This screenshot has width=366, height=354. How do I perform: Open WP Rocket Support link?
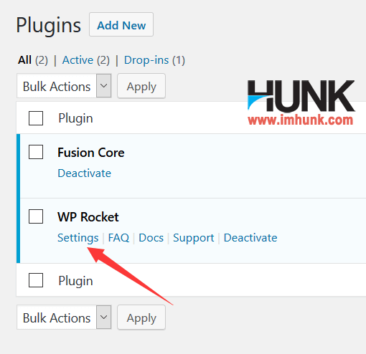click(194, 238)
